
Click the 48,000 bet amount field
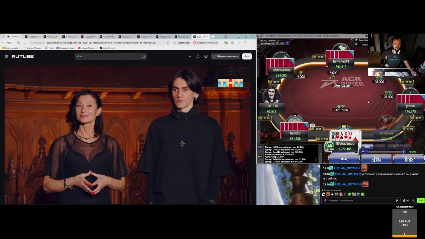415,152
